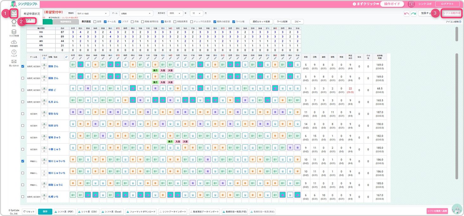Screen dimensions: 464x216
Task: Enable the 資格 display checkbox
Action: point(132,22)
